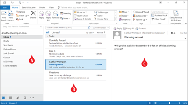Viewport: 188px width, 105px height.
Task: Switch to the Home tab
Action: pyautogui.click(x=15, y=7)
